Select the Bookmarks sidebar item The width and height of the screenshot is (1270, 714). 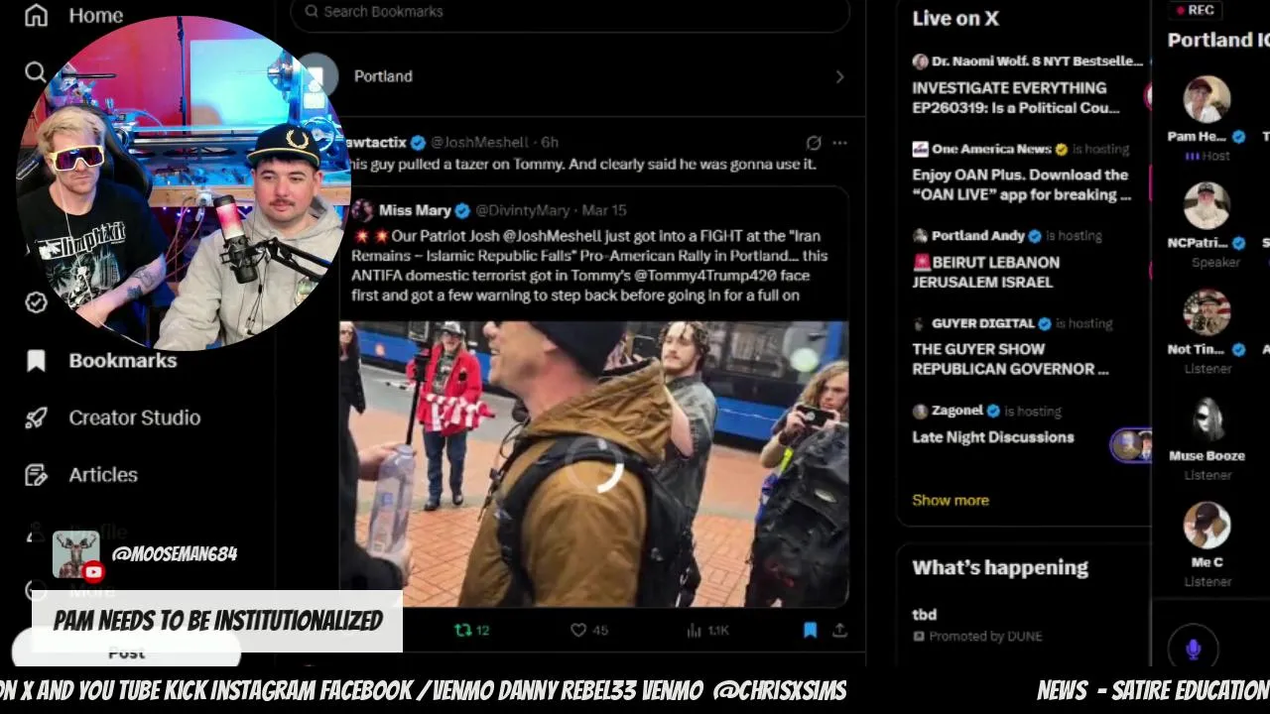[101, 360]
